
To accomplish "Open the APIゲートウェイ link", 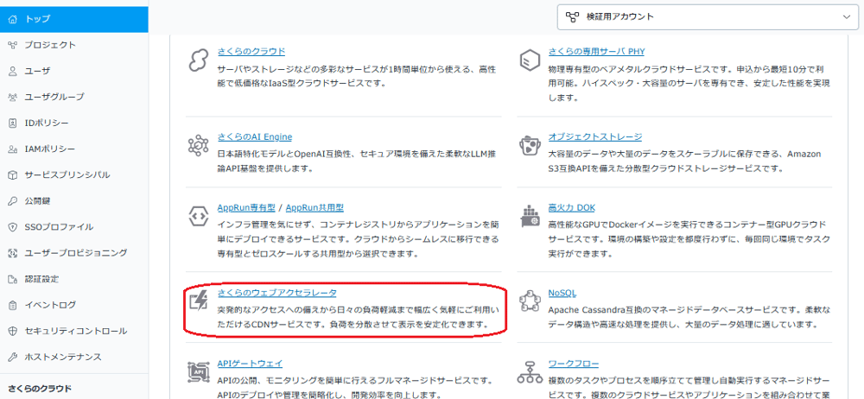I will coord(251,364).
